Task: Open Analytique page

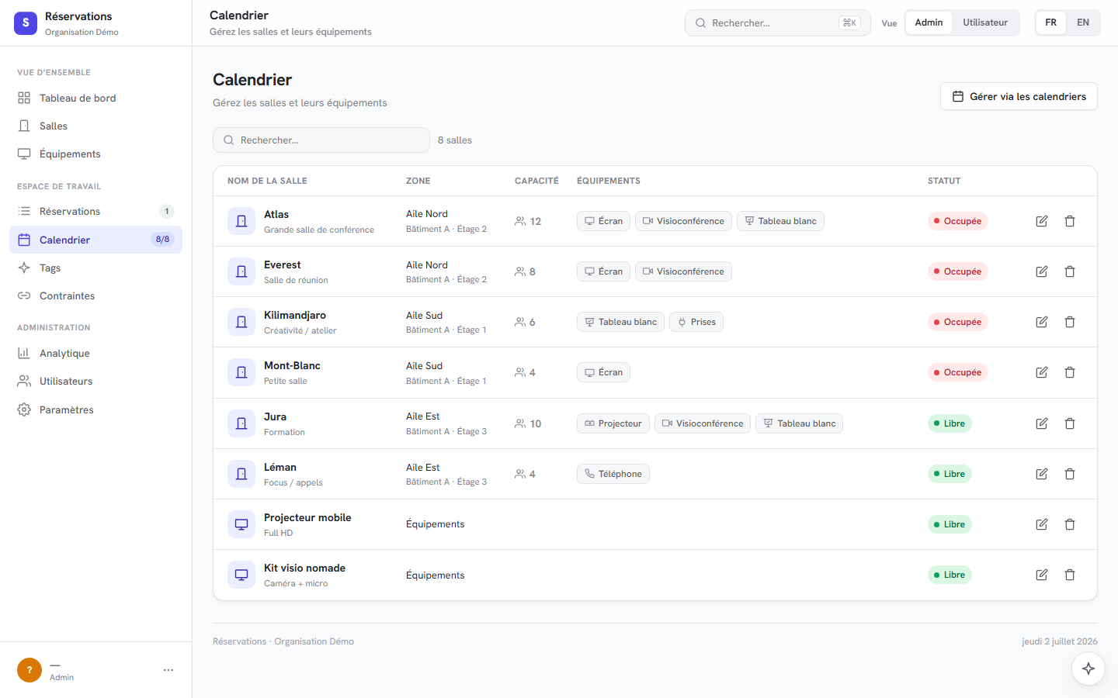Action: tap(95, 353)
